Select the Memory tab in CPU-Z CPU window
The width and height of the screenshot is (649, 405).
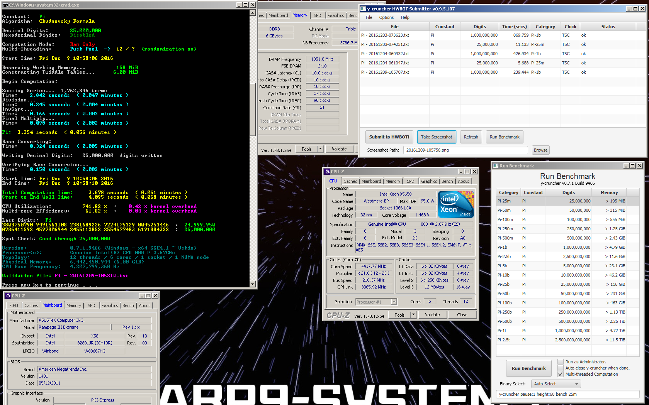coord(393,181)
